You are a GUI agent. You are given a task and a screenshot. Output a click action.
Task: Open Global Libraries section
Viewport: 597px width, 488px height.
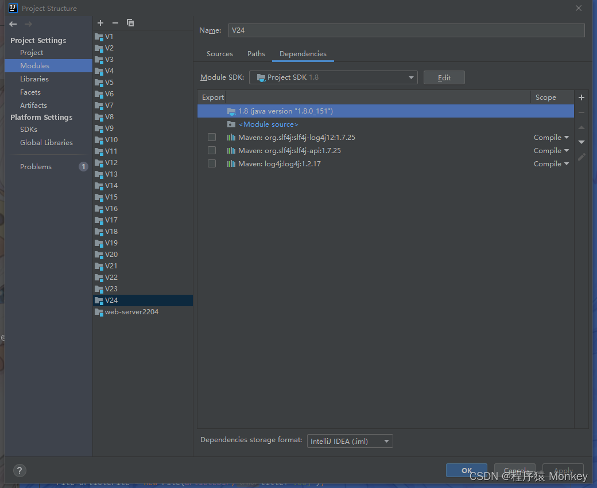point(46,142)
